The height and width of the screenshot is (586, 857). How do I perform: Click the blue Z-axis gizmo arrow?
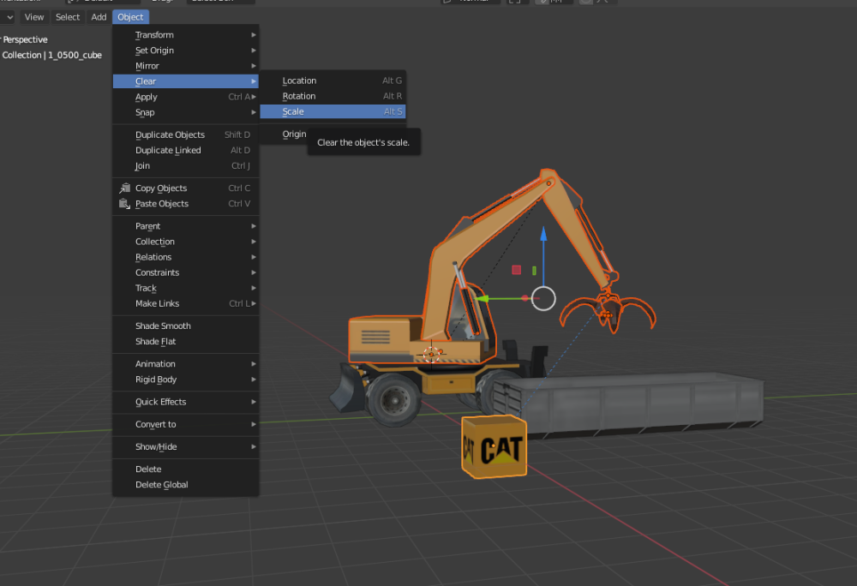[x=543, y=235]
